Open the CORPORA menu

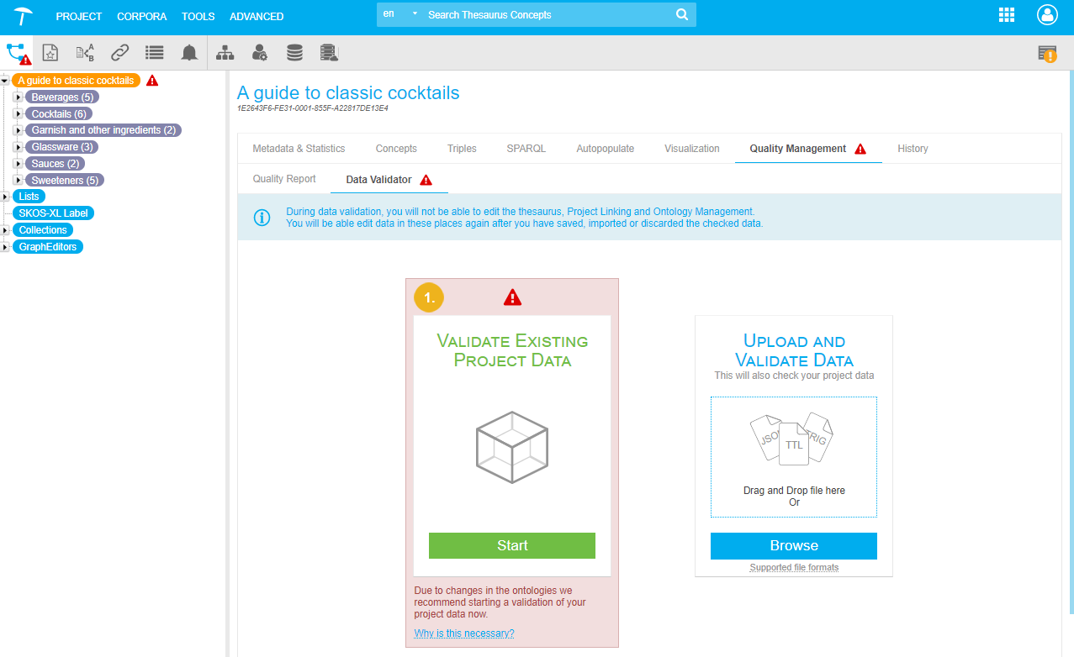click(x=141, y=16)
